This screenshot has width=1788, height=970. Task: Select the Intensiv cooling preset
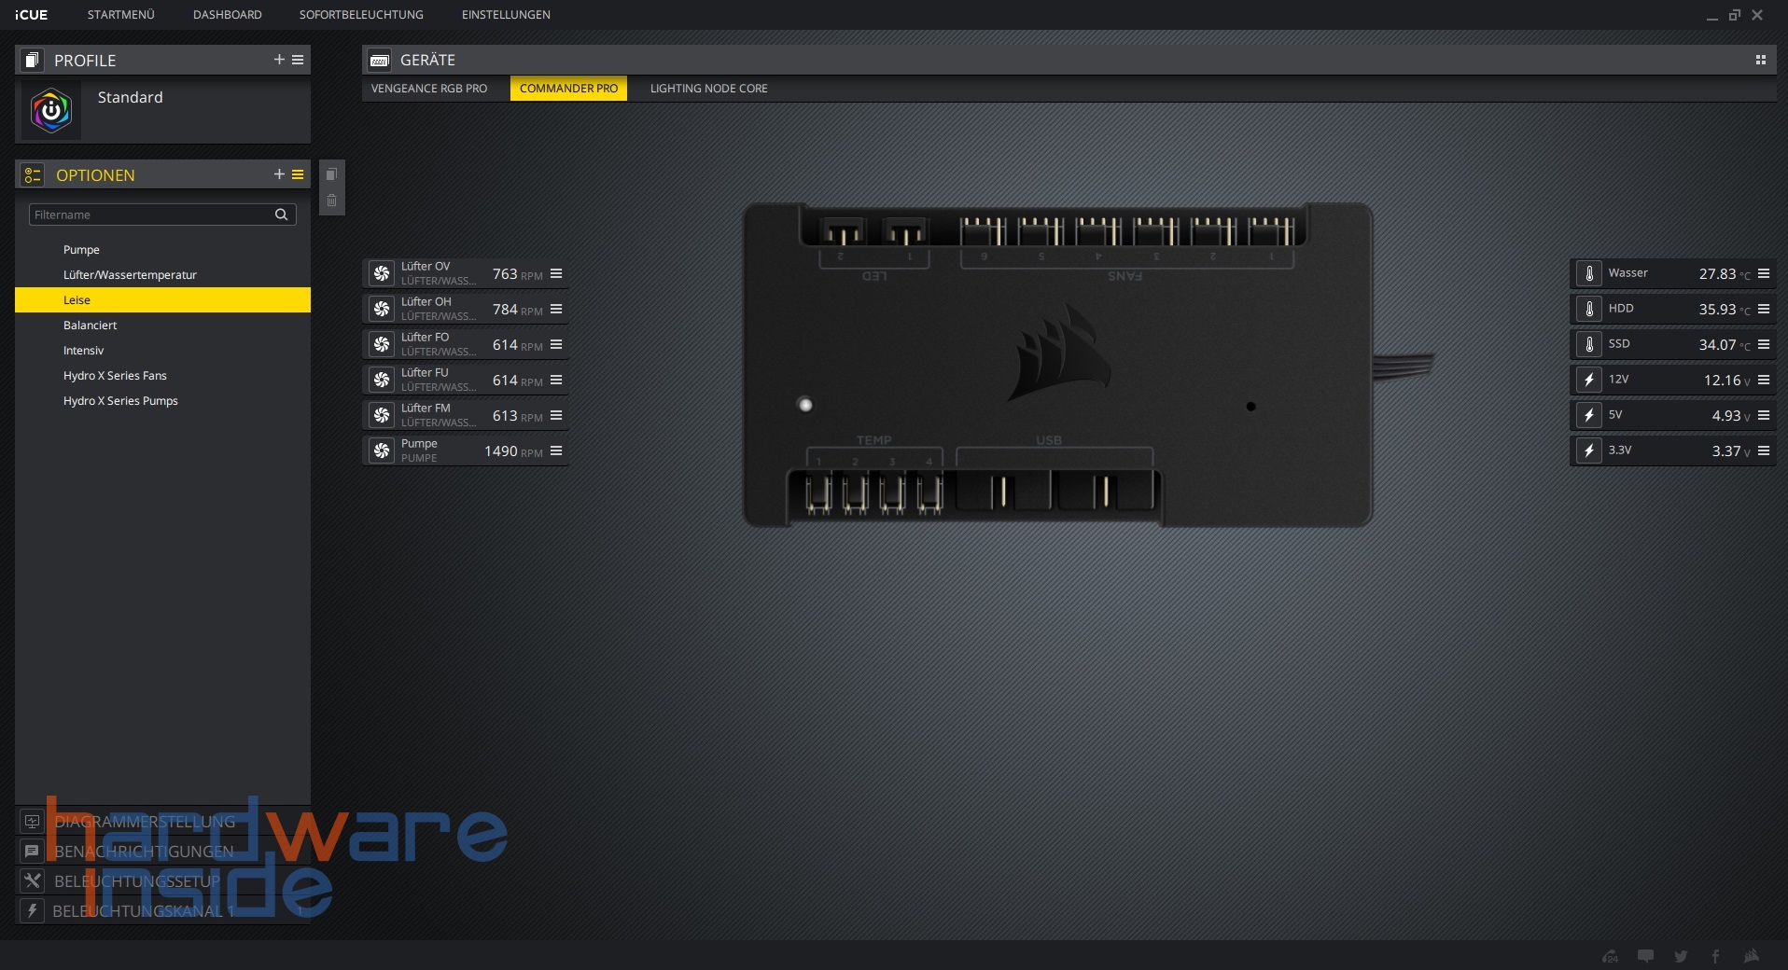pyautogui.click(x=84, y=350)
